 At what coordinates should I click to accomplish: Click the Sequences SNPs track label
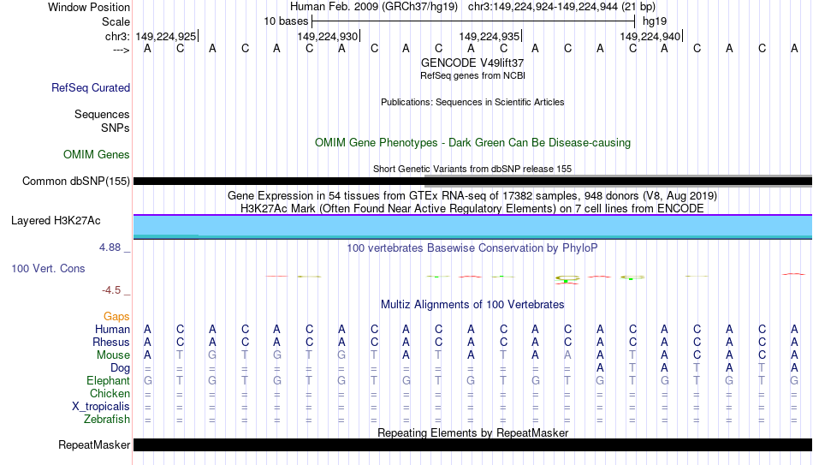(x=102, y=121)
